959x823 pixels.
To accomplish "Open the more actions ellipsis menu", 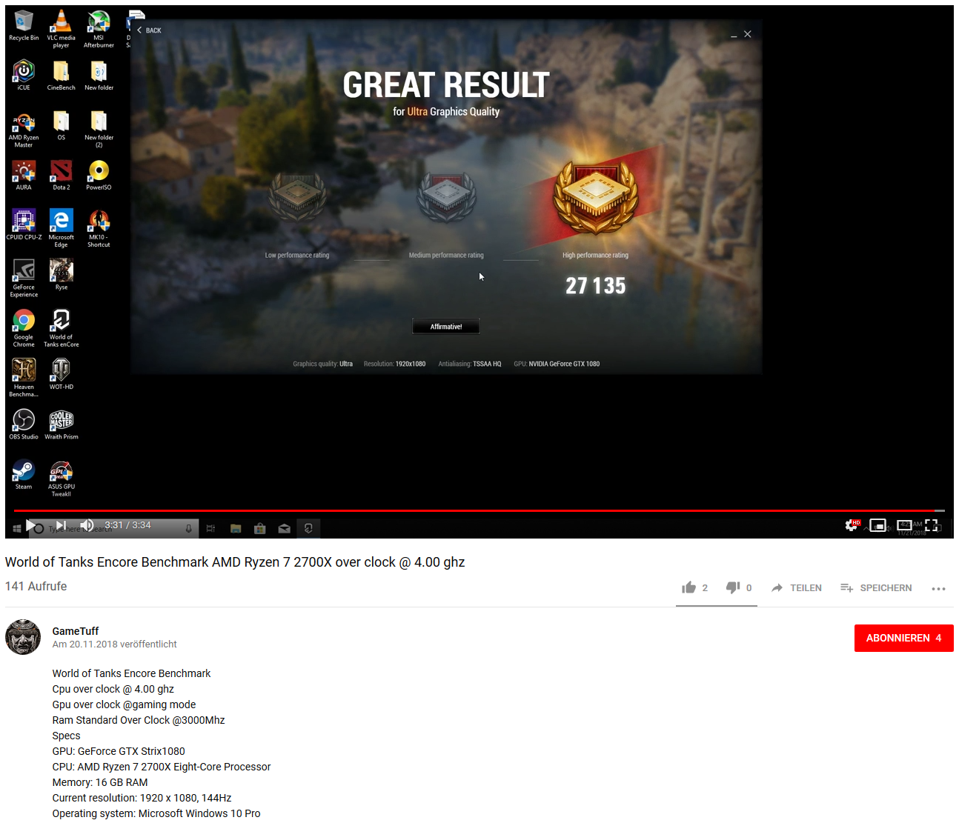I will coord(938,588).
